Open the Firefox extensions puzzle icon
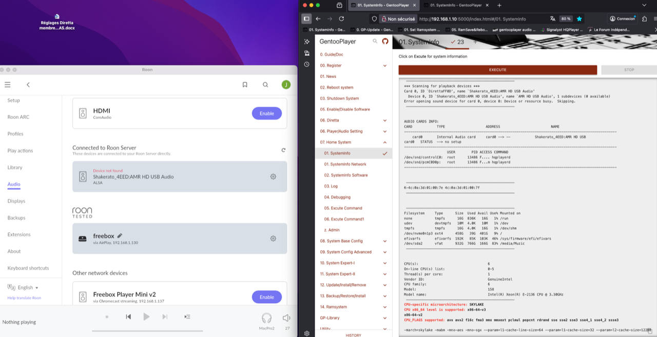 (646, 18)
